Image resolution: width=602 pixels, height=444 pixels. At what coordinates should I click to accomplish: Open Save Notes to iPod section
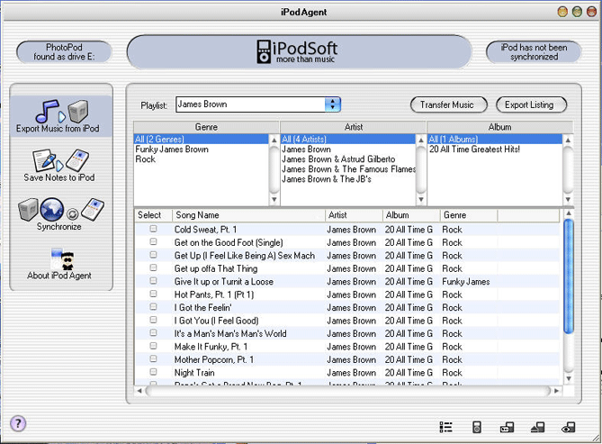[61, 166]
